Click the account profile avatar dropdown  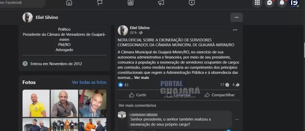[294, 3]
